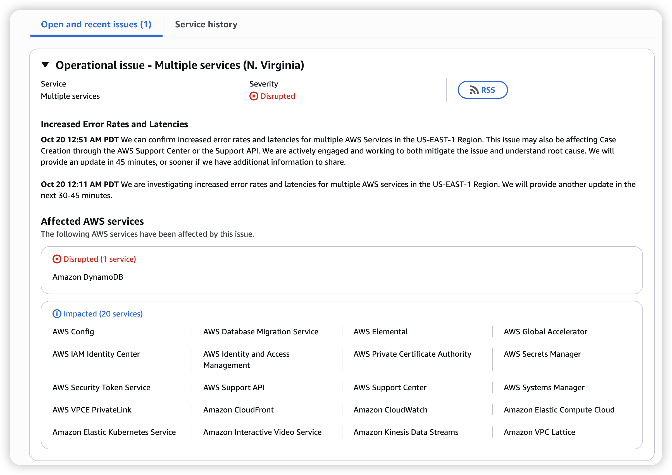The height and width of the screenshot is (475, 672).
Task: Click Impacted (20 services) label
Action: (x=103, y=314)
